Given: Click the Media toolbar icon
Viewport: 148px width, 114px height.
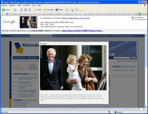Looking at the screenshot, I should point(59,10).
